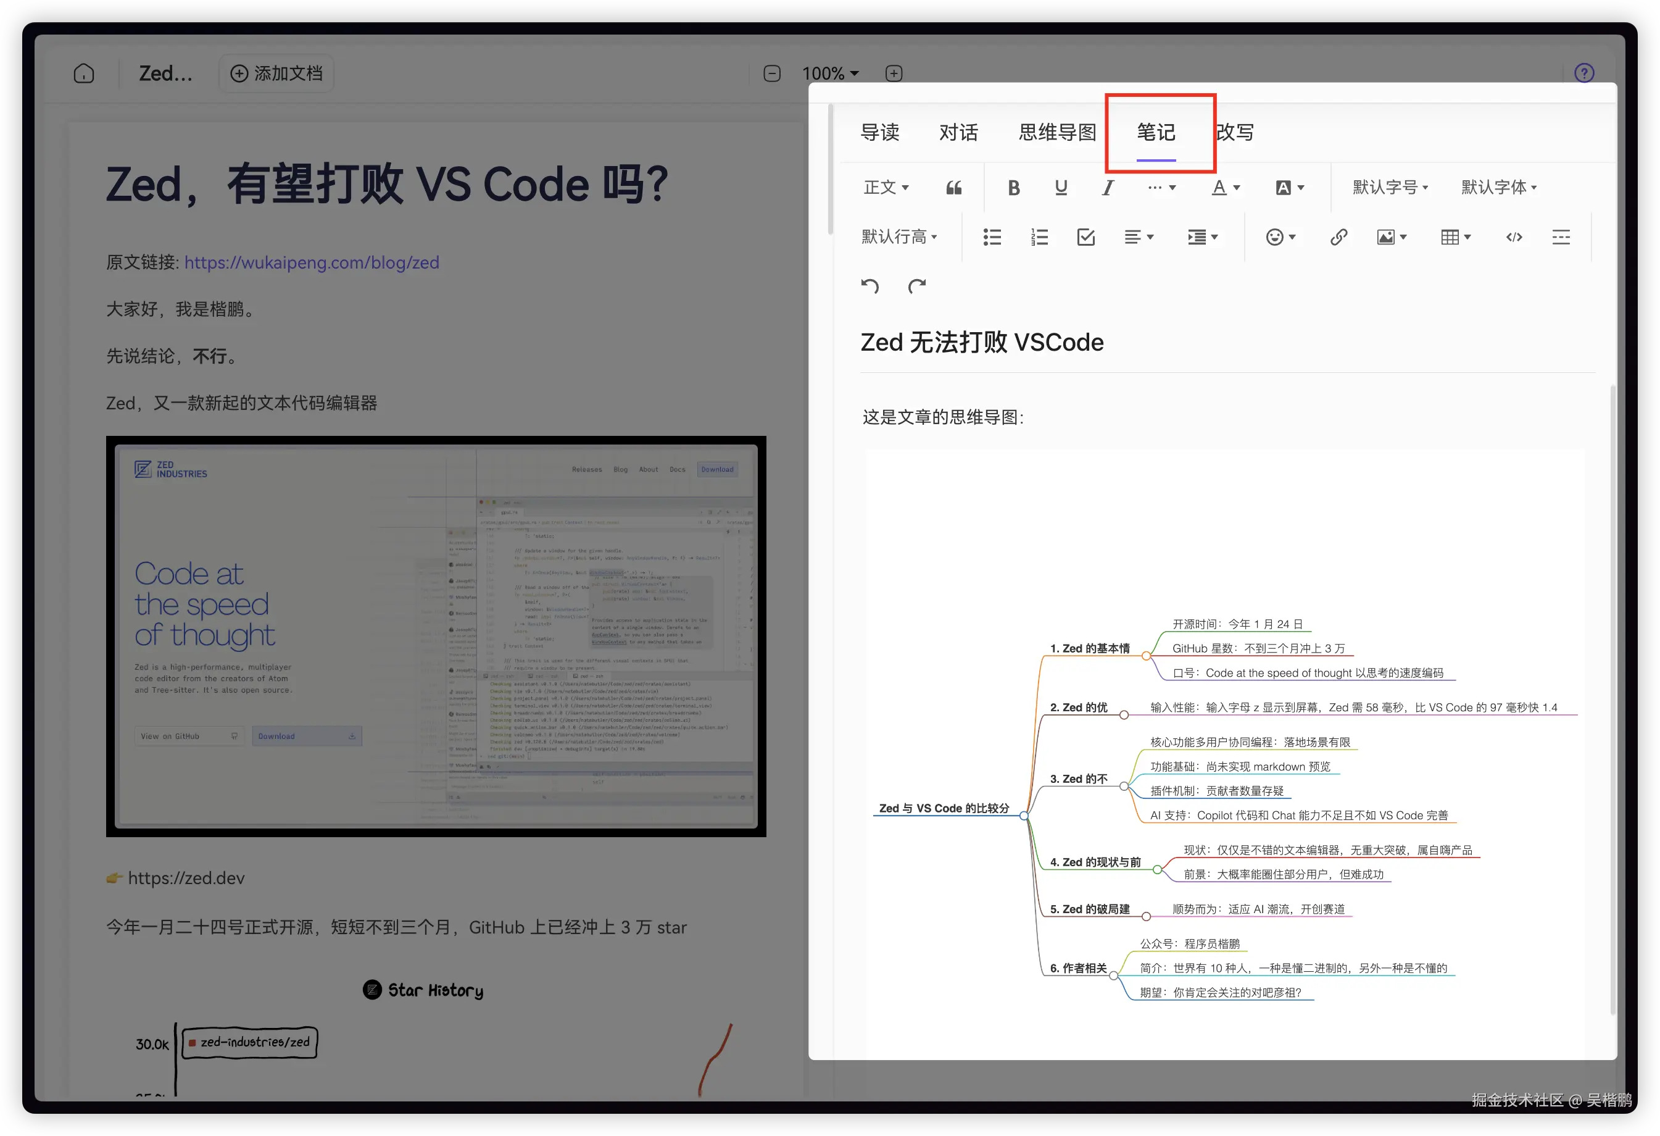Click the redo arrow
This screenshot has height=1136, width=1660.
click(916, 286)
